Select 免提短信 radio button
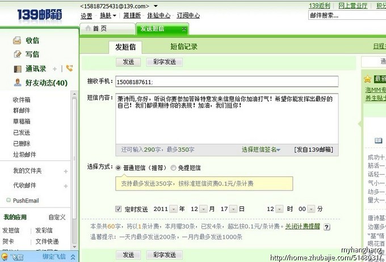Screen dimensions: 386x262 click(173, 168)
